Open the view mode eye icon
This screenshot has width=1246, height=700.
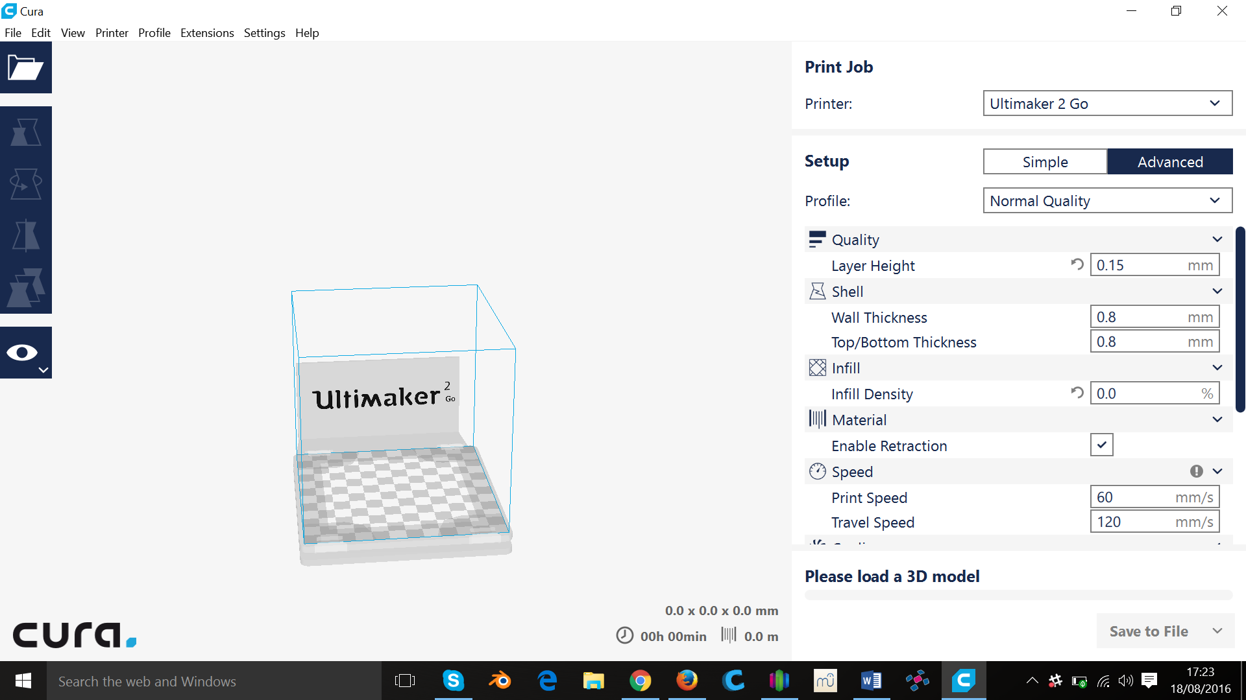coord(26,353)
